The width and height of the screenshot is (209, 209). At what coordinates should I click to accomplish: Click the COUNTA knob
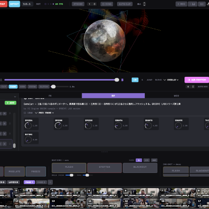pos(118,125)
